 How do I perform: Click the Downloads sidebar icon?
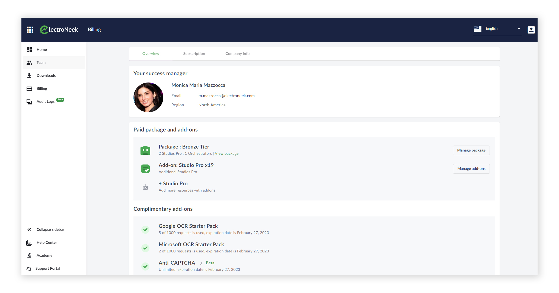pyautogui.click(x=29, y=75)
